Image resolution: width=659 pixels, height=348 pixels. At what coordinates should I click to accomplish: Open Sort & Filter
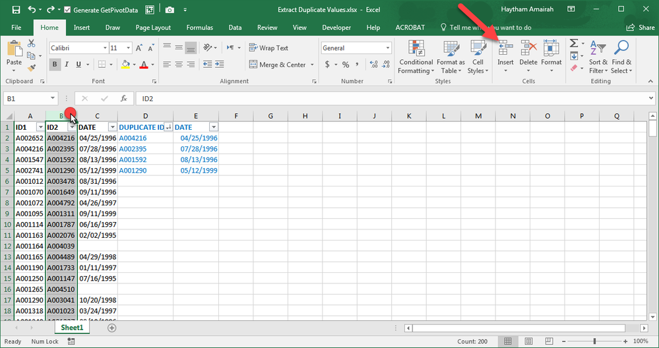tap(598, 57)
